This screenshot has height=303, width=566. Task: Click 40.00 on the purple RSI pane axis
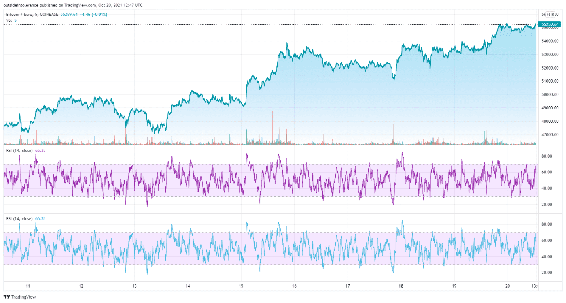coord(547,188)
